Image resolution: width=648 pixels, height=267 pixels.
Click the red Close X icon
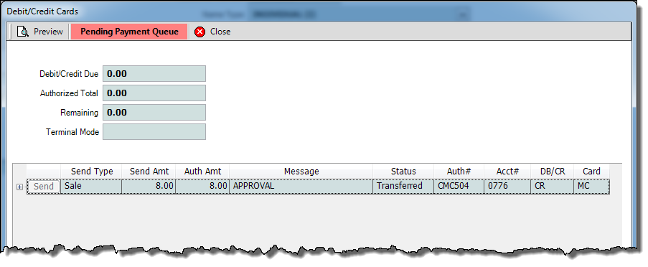click(x=200, y=32)
